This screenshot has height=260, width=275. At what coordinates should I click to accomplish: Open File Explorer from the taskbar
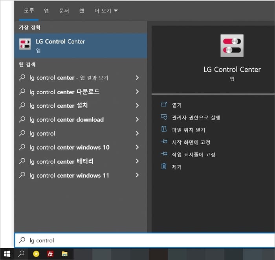pyautogui.click(x=64, y=254)
